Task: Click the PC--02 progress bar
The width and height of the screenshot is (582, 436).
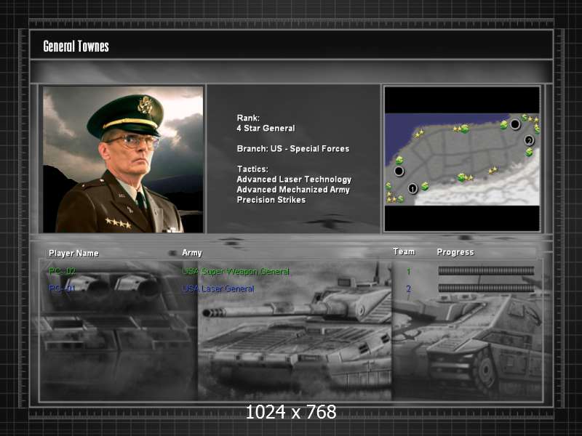Action: tap(486, 270)
